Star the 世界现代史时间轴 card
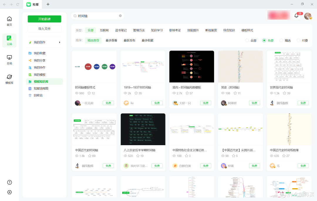The height and width of the screenshot is (201, 317). [284, 93]
